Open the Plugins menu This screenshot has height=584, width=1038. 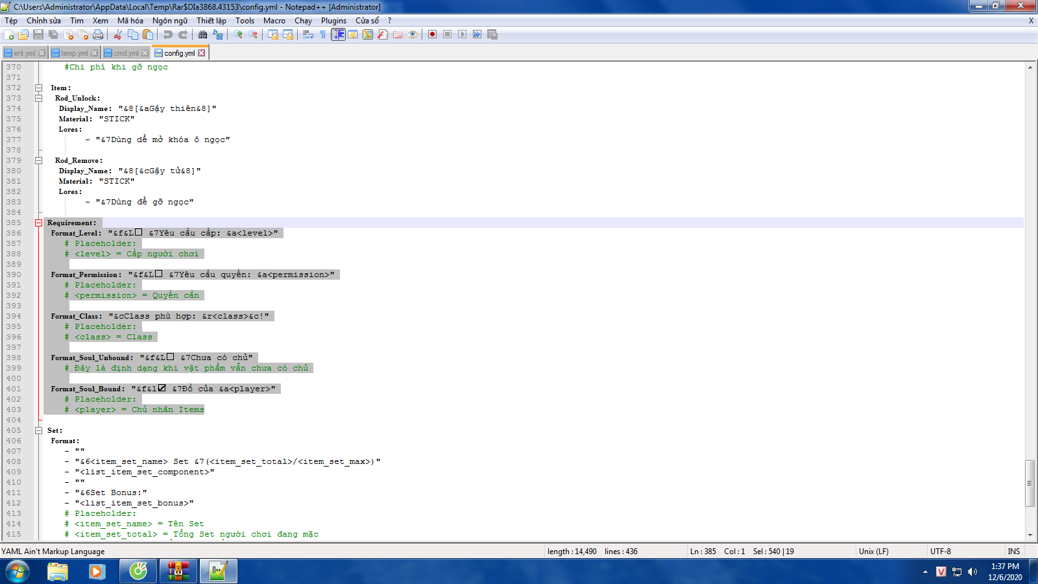333,21
